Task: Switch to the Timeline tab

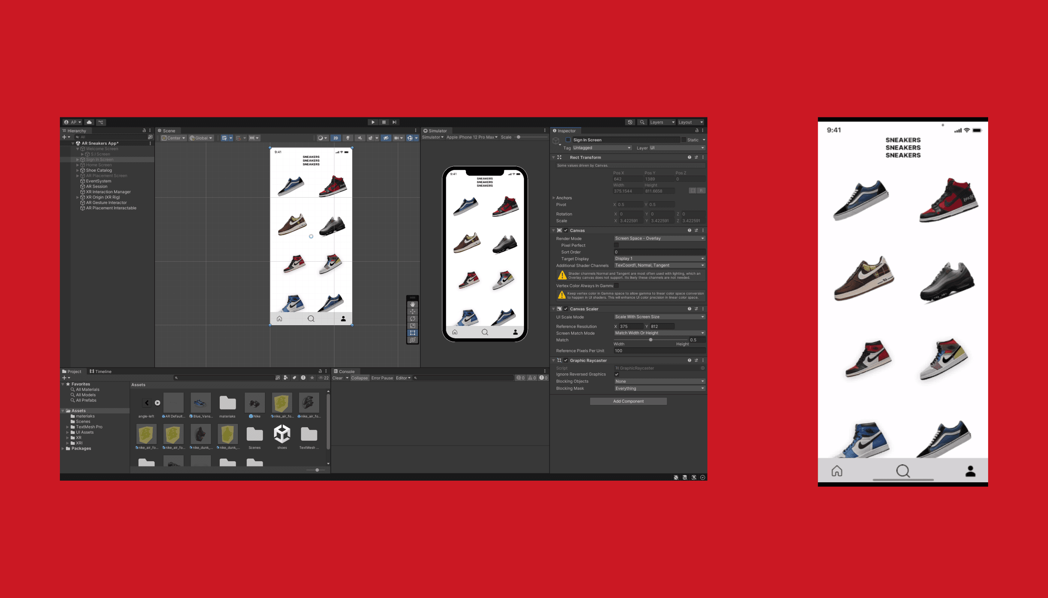Action: click(x=100, y=372)
